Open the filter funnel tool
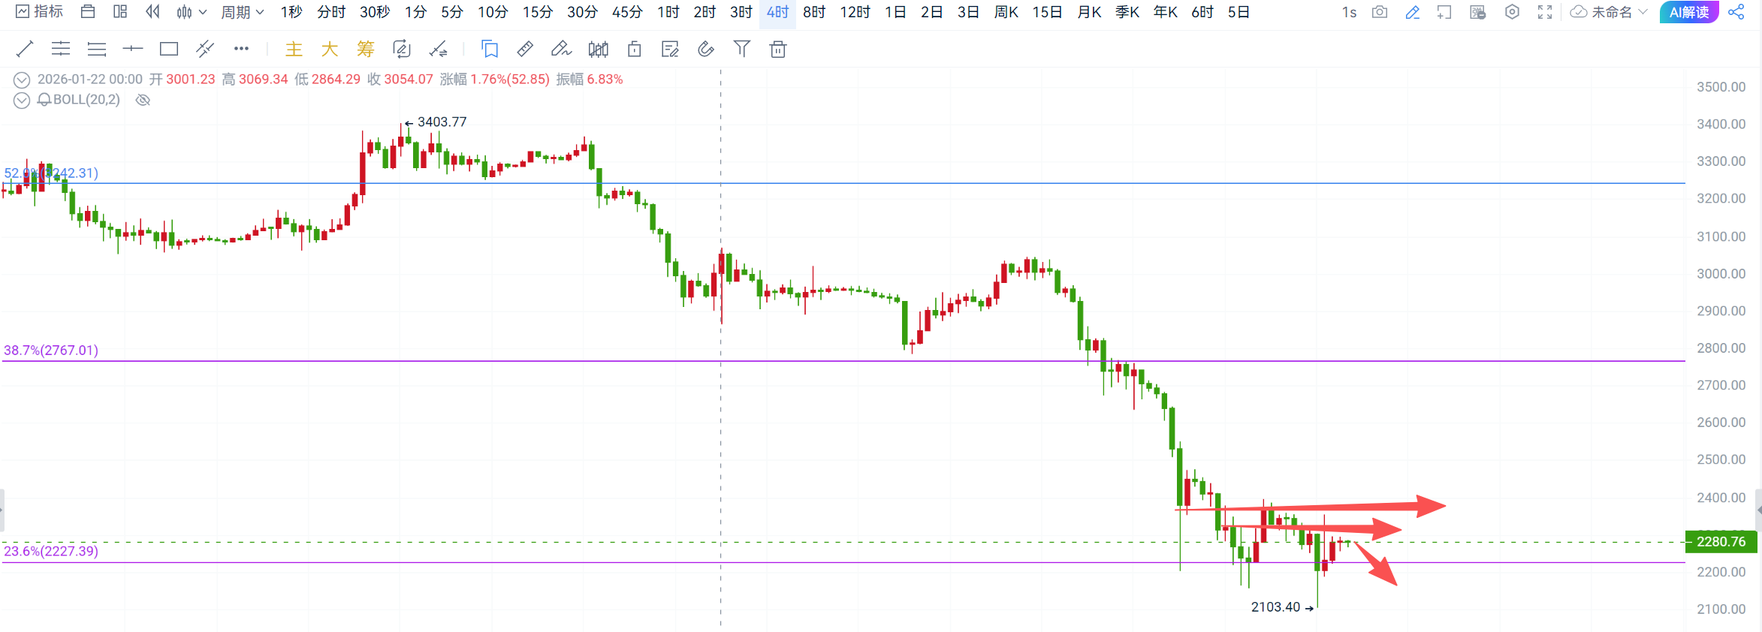This screenshot has width=1762, height=632. click(x=742, y=50)
